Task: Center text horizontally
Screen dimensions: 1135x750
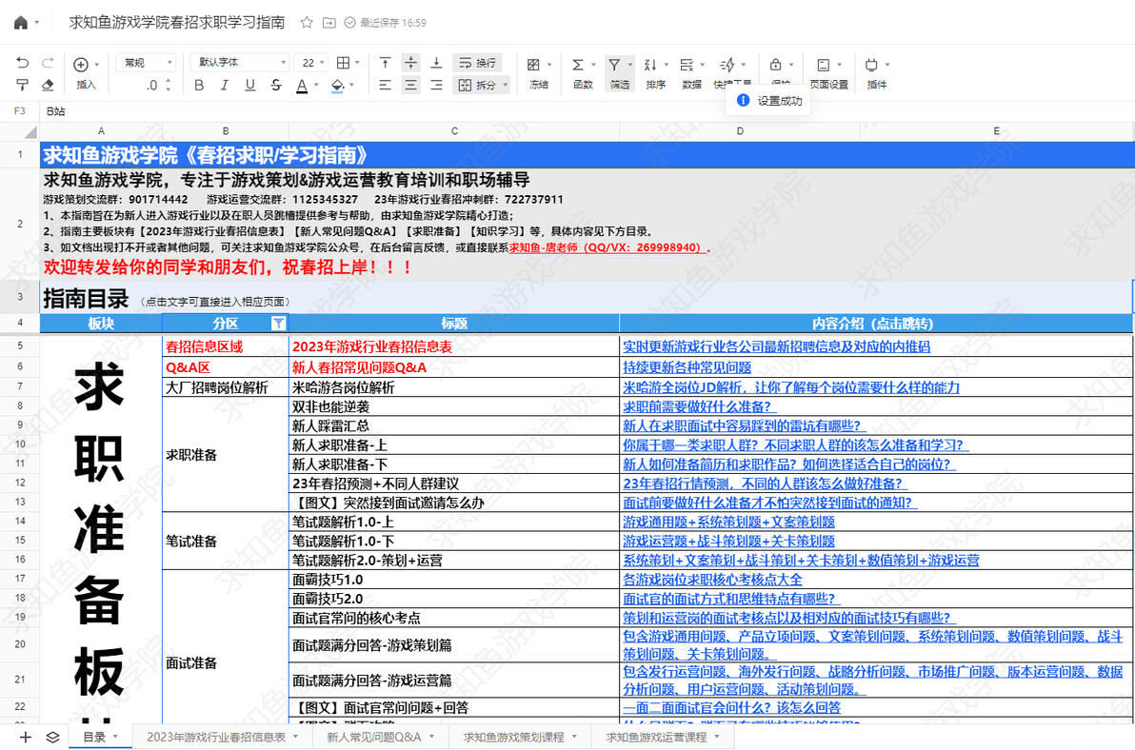Action: tap(410, 86)
